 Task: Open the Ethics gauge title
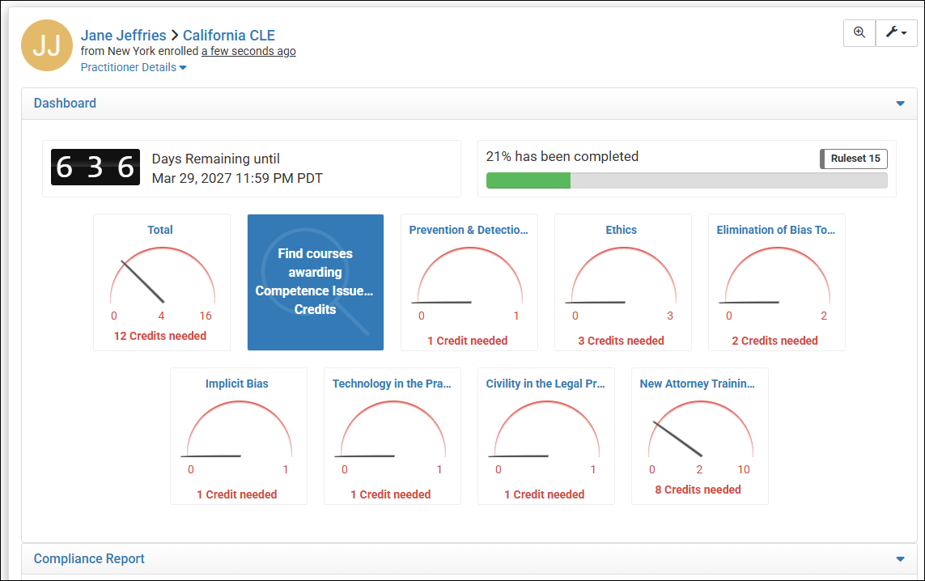(x=622, y=230)
